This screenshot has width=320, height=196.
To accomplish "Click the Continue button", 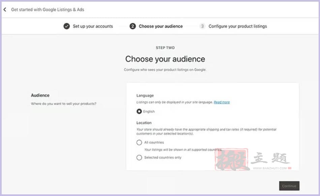I will point(289,186).
